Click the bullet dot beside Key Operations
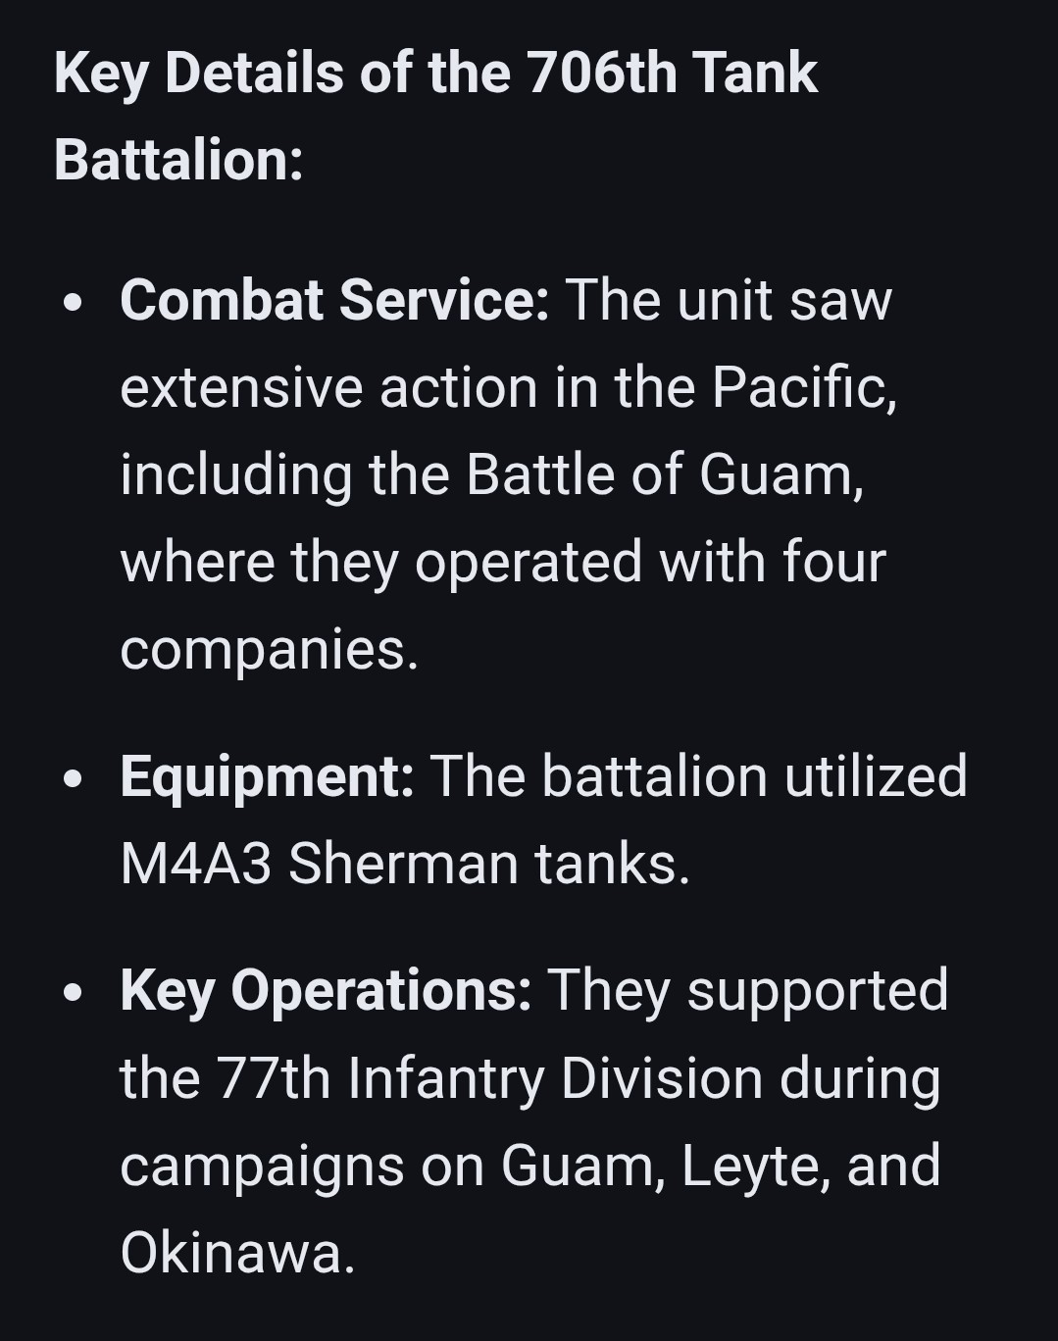This screenshot has width=1058, height=1341. (x=72, y=993)
